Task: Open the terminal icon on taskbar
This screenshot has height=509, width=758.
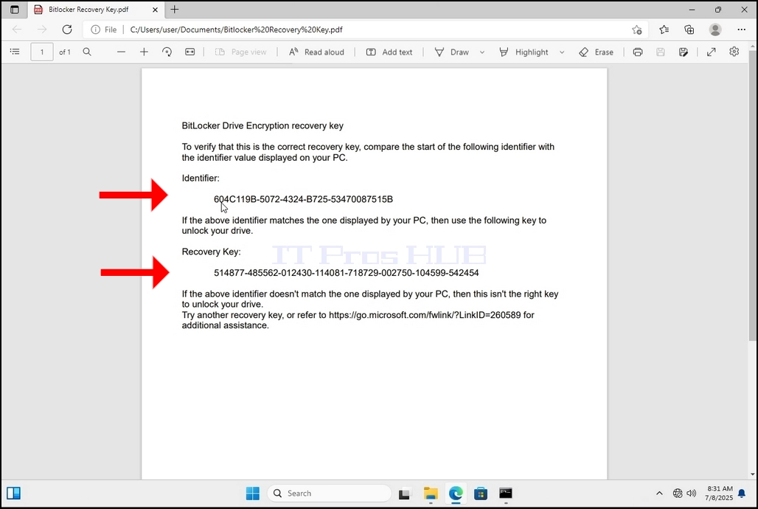Action: pos(506,493)
